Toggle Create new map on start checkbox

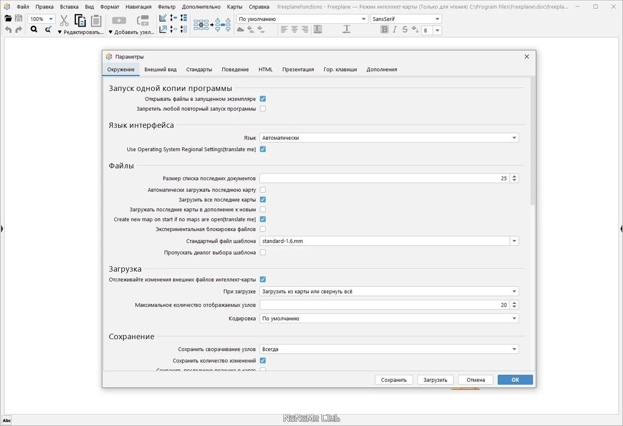pos(263,219)
